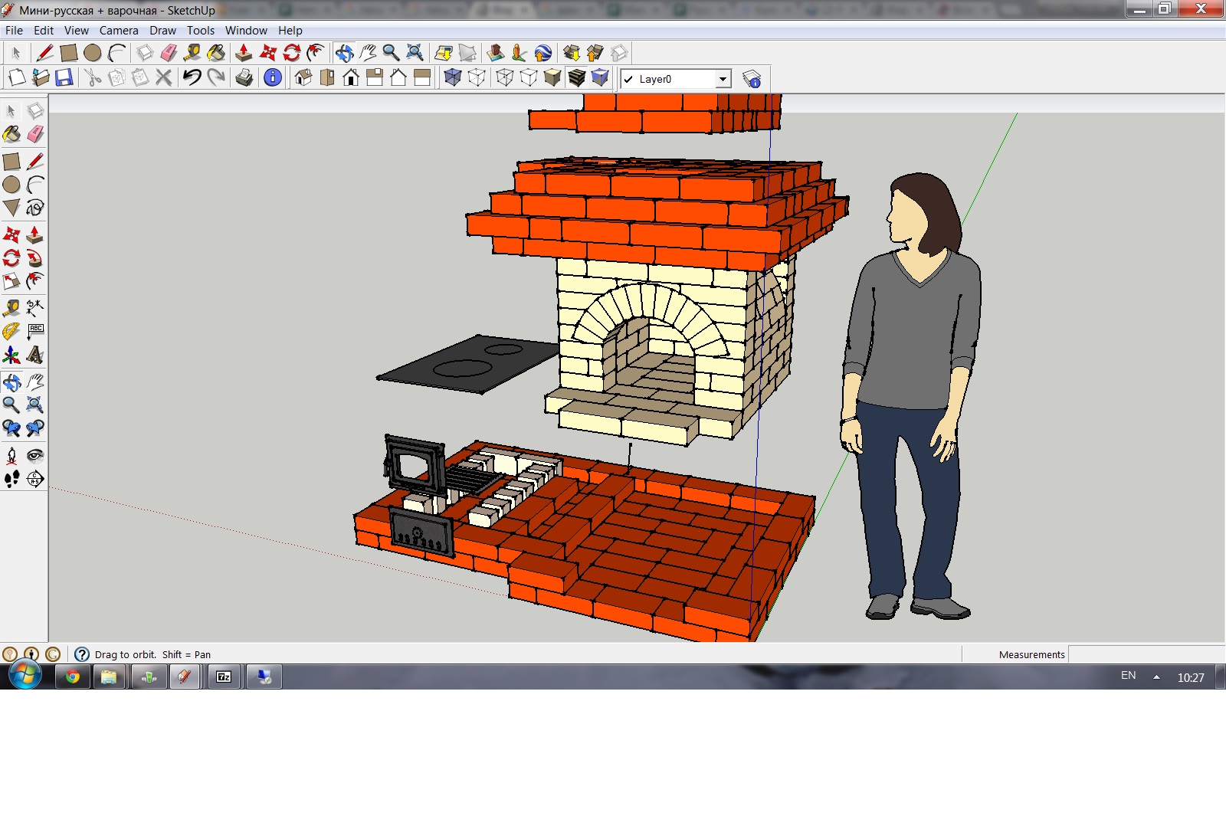
Task: Activate the Walk tool footprints icon
Action: point(11,479)
